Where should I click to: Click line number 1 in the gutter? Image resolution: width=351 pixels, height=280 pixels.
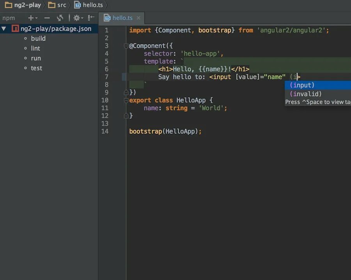pos(106,30)
